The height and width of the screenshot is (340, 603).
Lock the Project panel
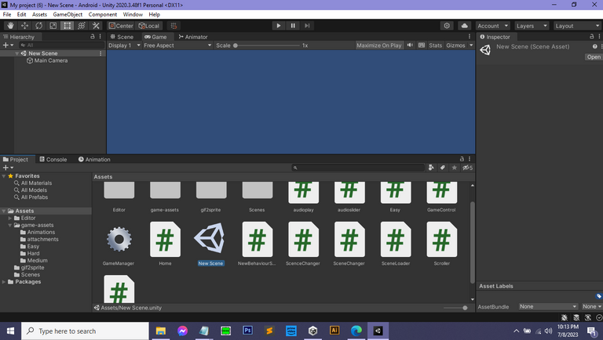click(x=462, y=159)
